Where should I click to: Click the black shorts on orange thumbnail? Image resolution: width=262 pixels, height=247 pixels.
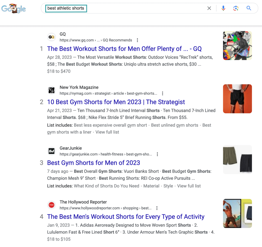point(237,99)
